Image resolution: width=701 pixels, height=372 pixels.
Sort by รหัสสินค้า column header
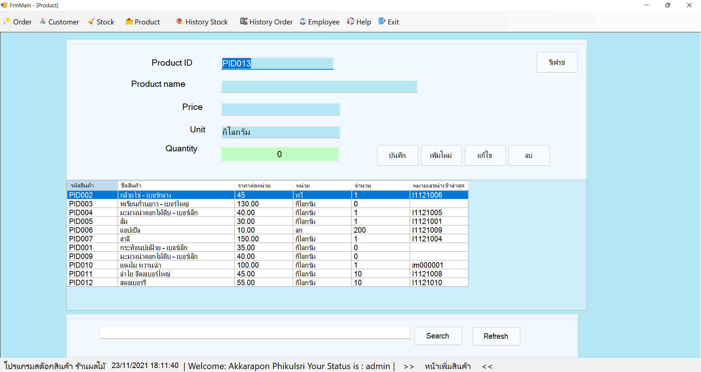[x=92, y=185]
